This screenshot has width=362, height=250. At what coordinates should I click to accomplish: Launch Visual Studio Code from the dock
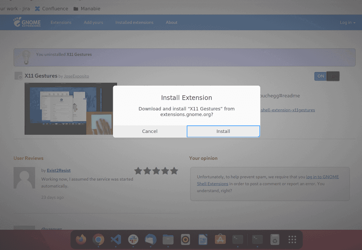pyautogui.click(x=116, y=239)
